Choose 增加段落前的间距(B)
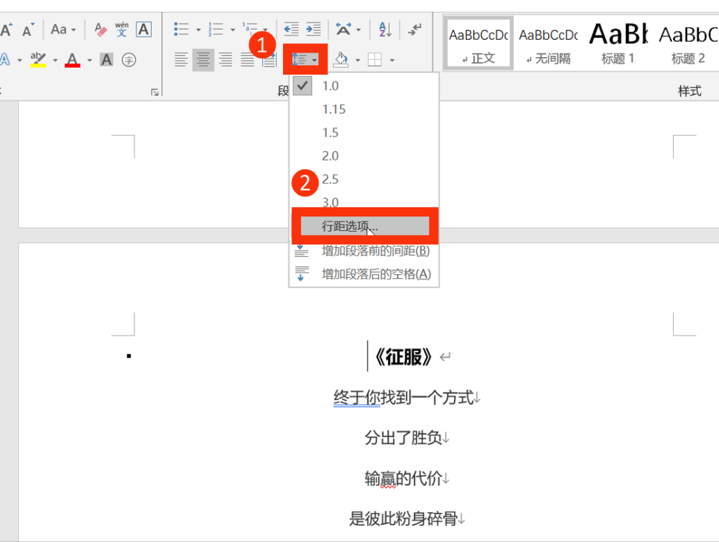The image size is (719, 542). 364,251
